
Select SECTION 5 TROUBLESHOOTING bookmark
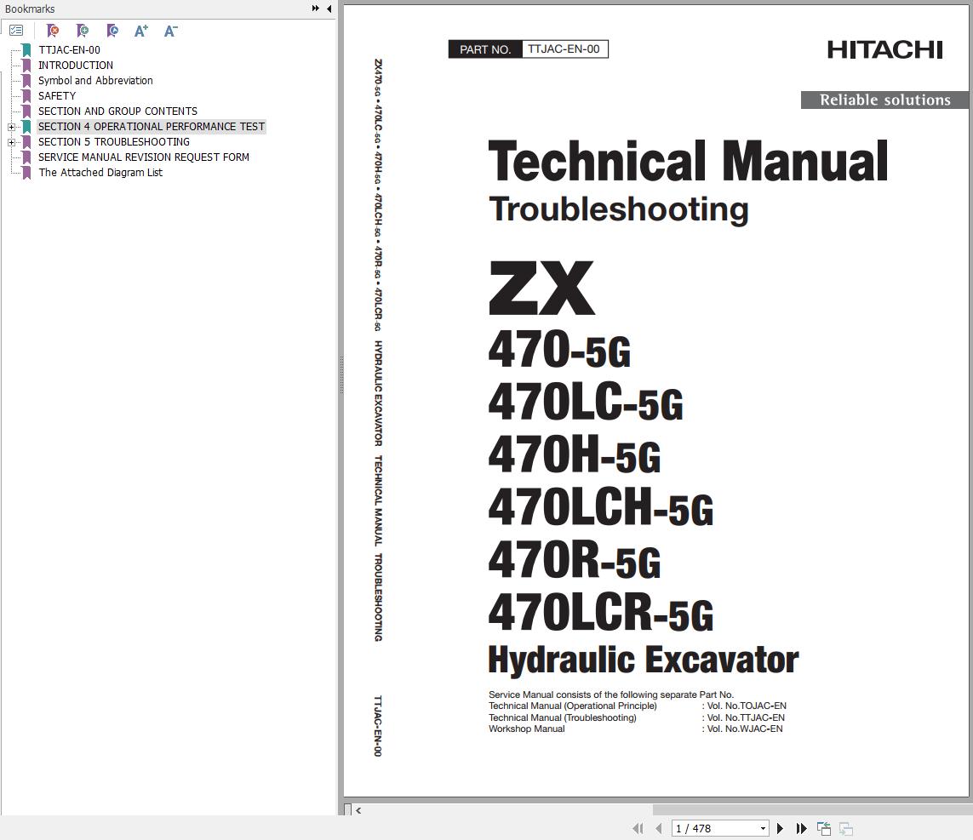[x=114, y=142]
